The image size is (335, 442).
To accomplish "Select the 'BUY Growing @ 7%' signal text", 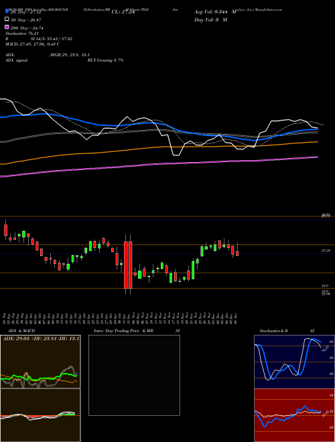I will click(x=105, y=60).
